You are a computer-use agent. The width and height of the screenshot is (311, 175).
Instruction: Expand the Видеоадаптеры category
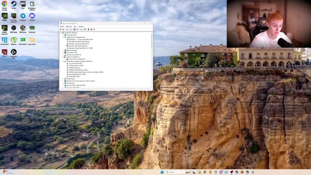tap(63, 50)
